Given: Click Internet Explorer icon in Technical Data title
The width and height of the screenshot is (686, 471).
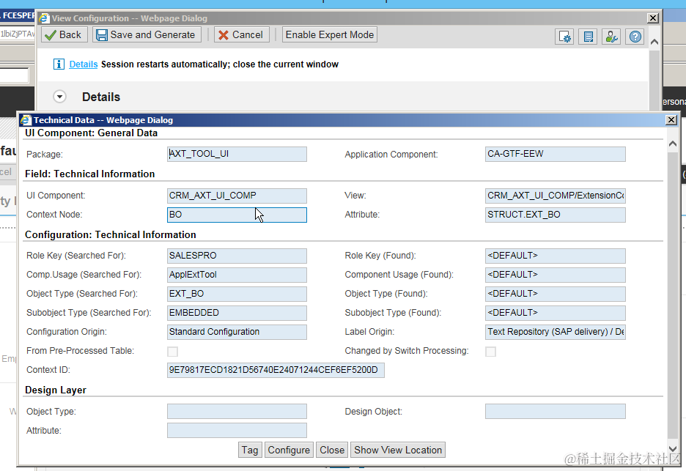Looking at the screenshot, I should tap(26, 120).
